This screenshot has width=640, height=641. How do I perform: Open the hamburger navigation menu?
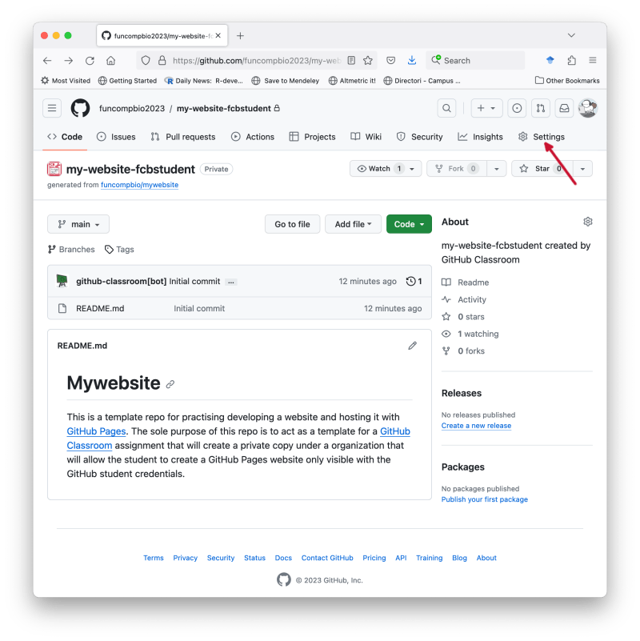pos(52,108)
